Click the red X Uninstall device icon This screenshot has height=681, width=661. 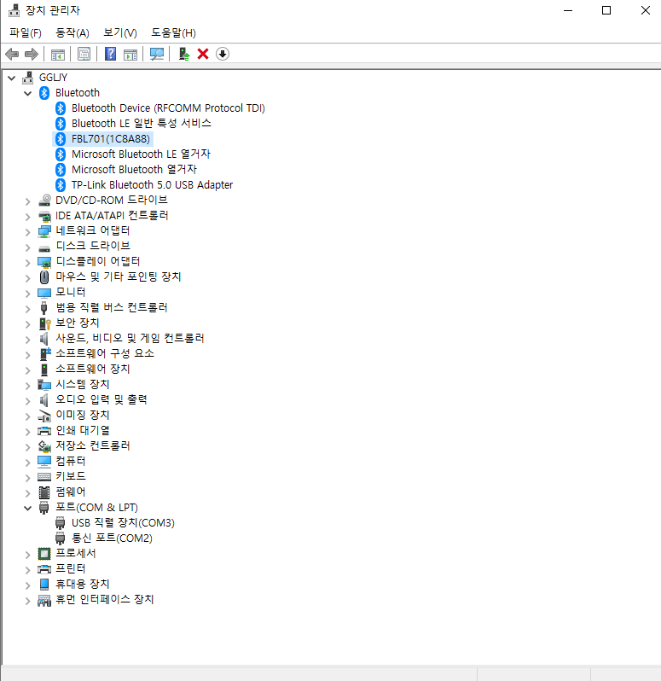click(x=203, y=54)
